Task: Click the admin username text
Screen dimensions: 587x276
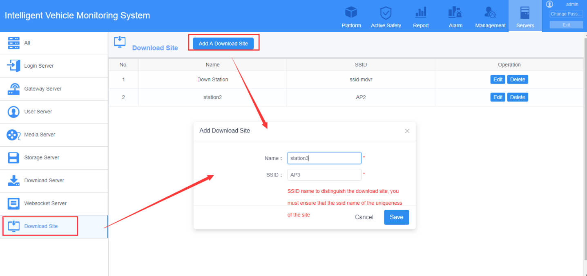Action: coord(572,4)
